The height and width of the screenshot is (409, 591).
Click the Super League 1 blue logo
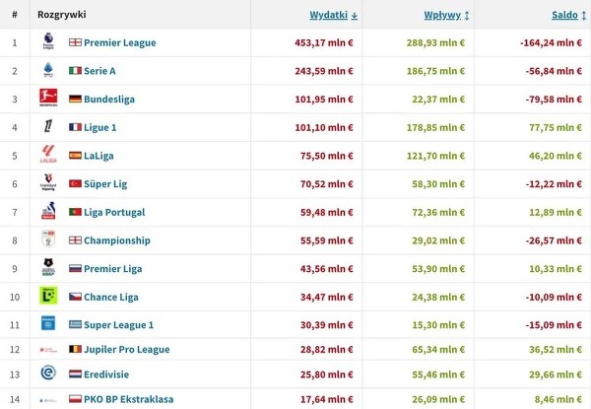coord(47,322)
